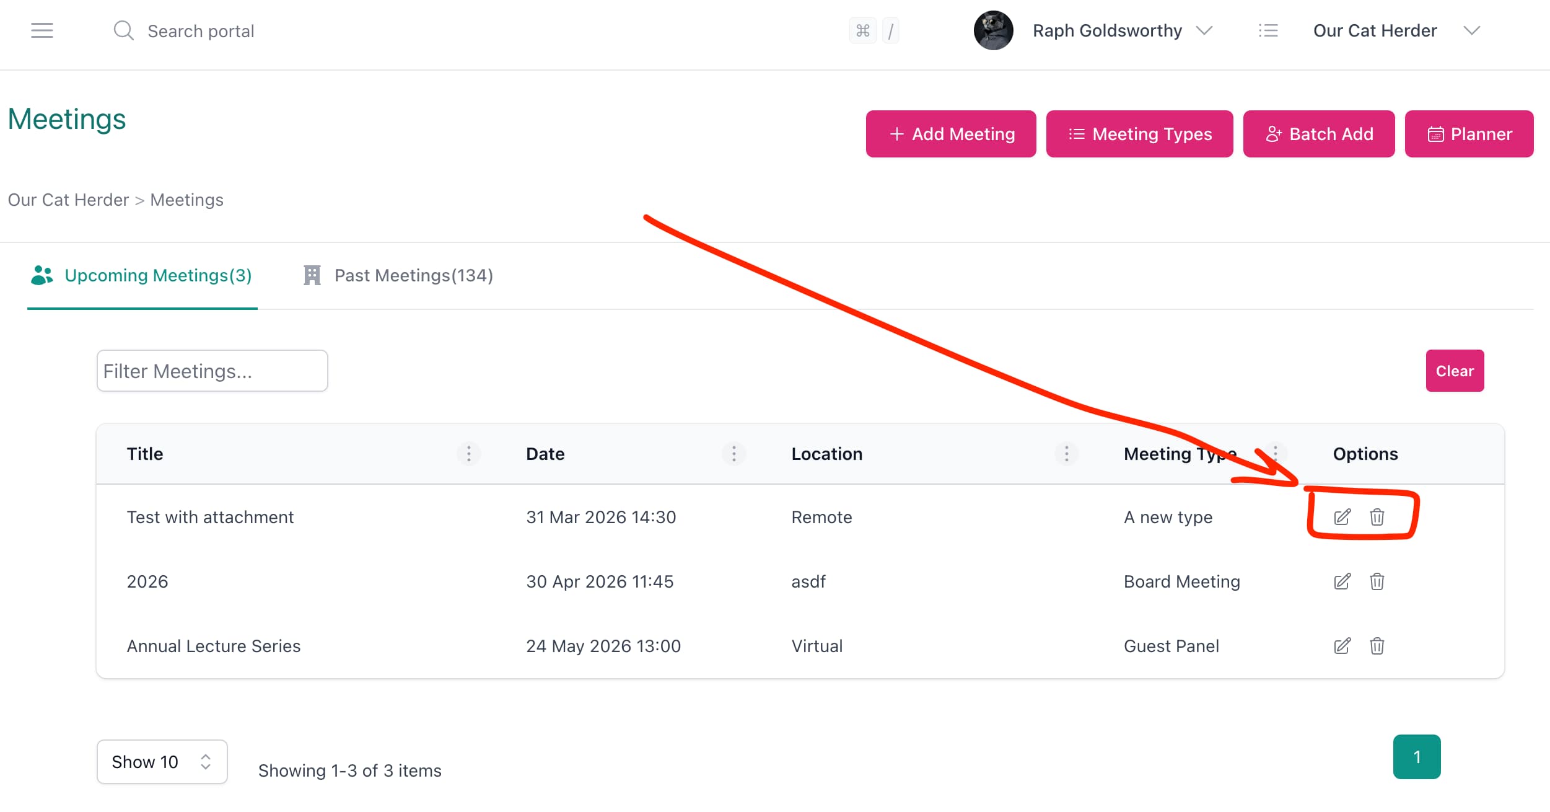Delete the Test with attachment meeting

(1377, 516)
